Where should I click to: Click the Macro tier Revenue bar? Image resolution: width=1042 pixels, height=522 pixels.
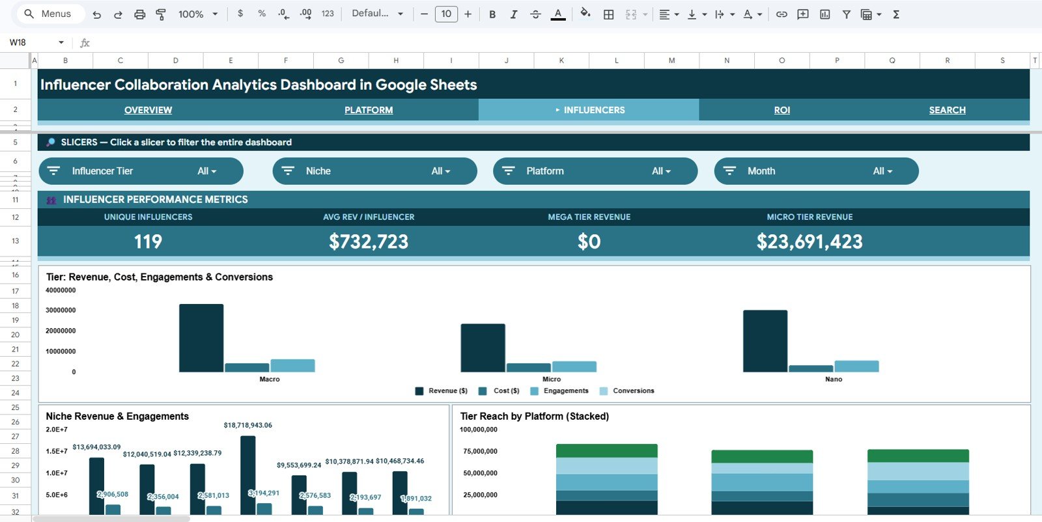click(201, 338)
